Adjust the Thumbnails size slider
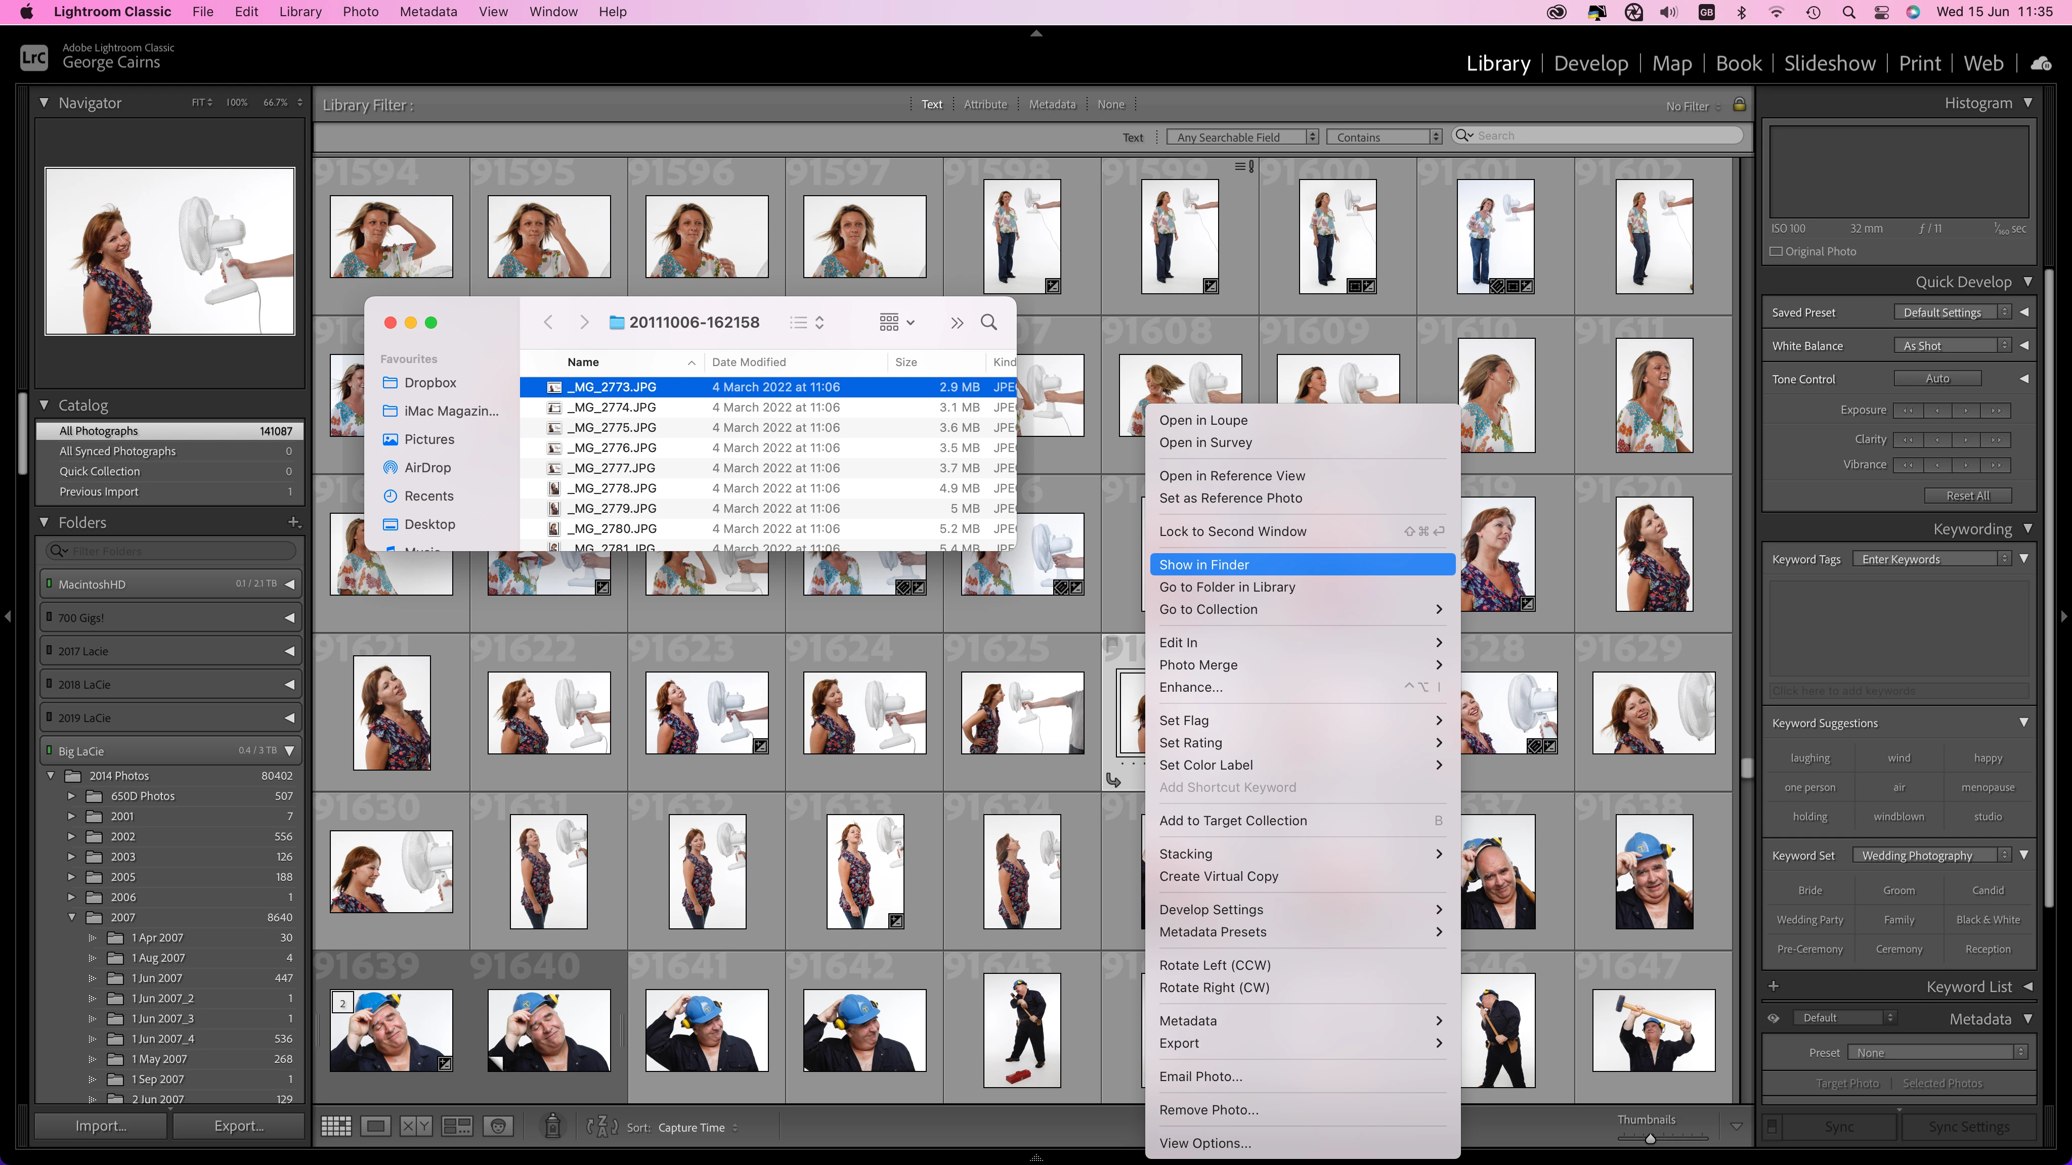 click(1650, 1139)
